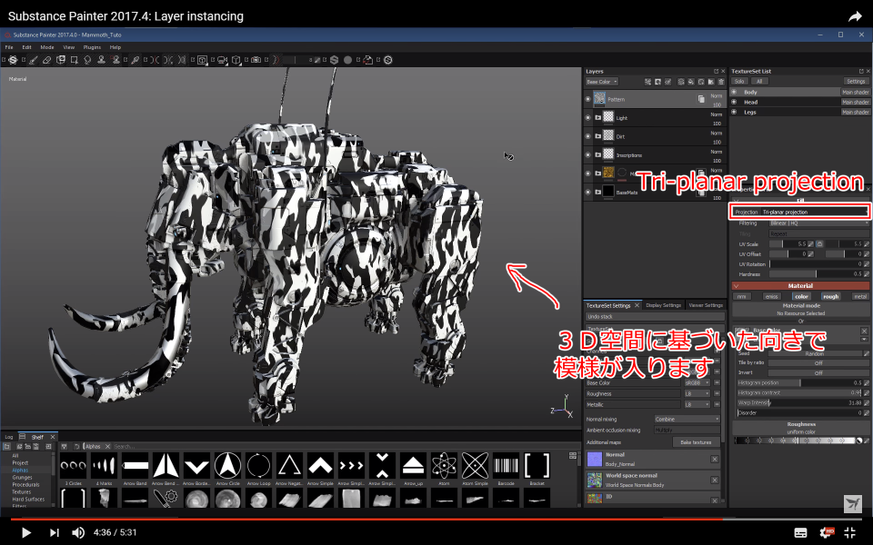
Task: Click the add effect icon in Layers
Action: [648, 82]
